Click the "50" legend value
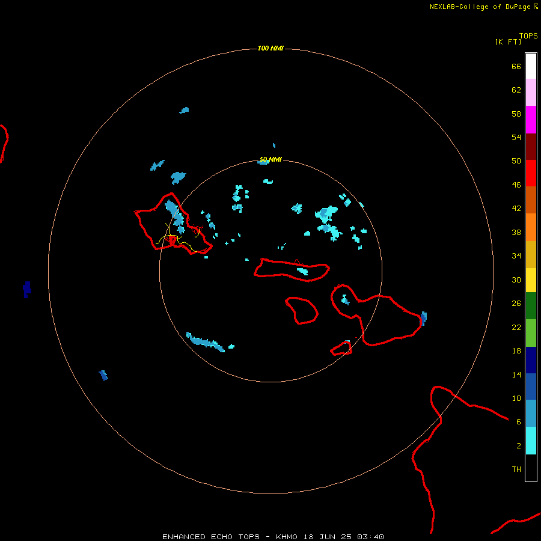This screenshot has width=541, height=541. click(516, 161)
